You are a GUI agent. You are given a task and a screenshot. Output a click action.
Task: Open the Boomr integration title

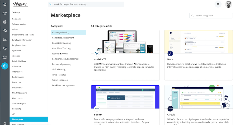pyautogui.click(x=98, y=114)
